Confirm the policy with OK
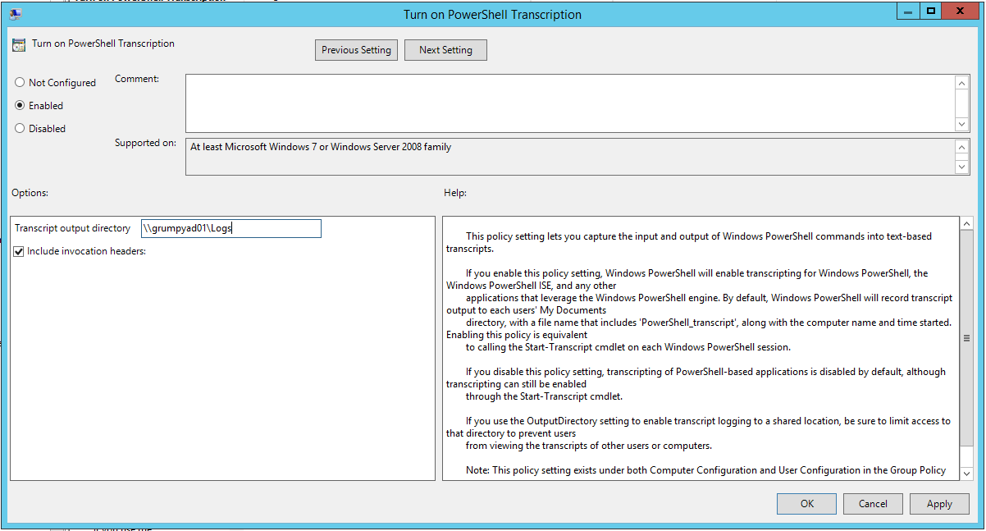 pyautogui.click(x=807, y=504)
